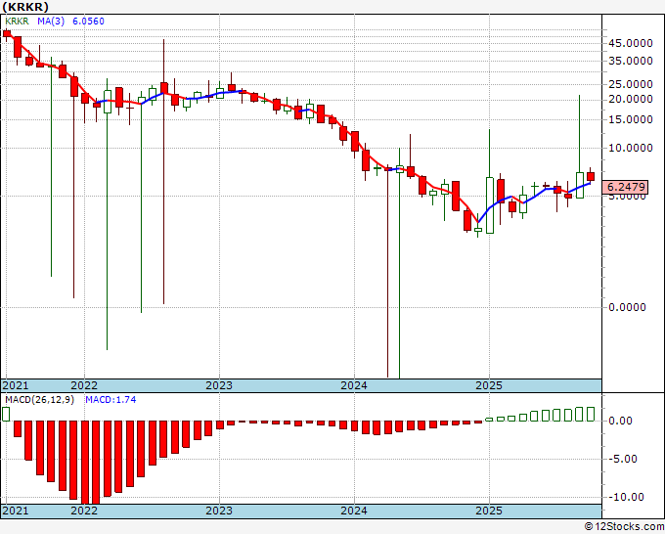This screenshot has width=665, height=534.
Task: Click the first green MACD bar at 2021
Action: pyautogui.click(x=6, y=415)
